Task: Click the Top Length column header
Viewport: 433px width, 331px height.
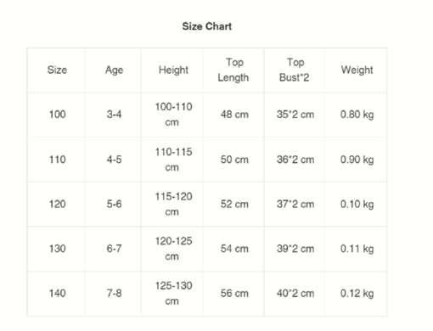Action: tap(233, 70)
